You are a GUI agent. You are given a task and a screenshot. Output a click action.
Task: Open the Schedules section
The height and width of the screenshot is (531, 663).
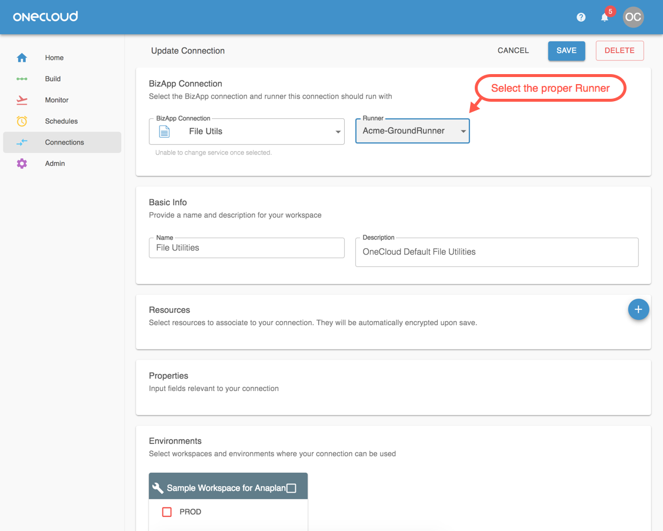(61, 121)
